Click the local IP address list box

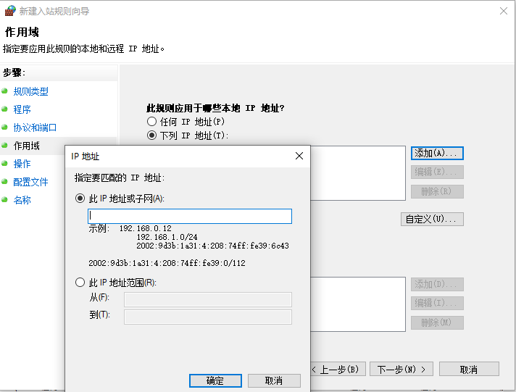358,173
